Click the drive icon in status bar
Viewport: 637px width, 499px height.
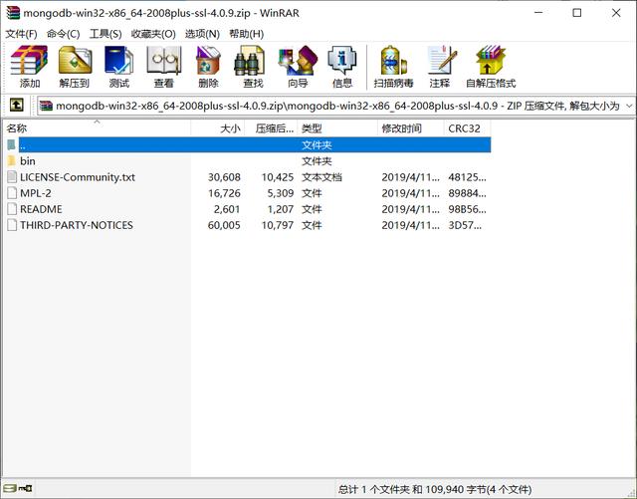click(x=12, y=488)
